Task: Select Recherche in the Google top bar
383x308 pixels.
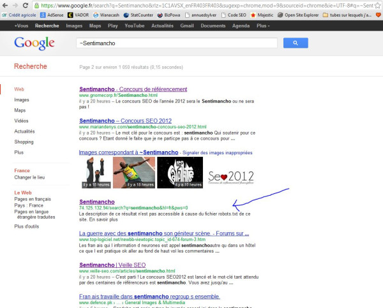Action: click(x=47, y=26)
